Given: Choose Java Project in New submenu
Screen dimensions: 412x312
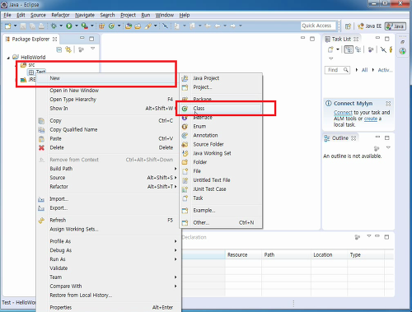Looking at the screenshot, I should (221, 78).
